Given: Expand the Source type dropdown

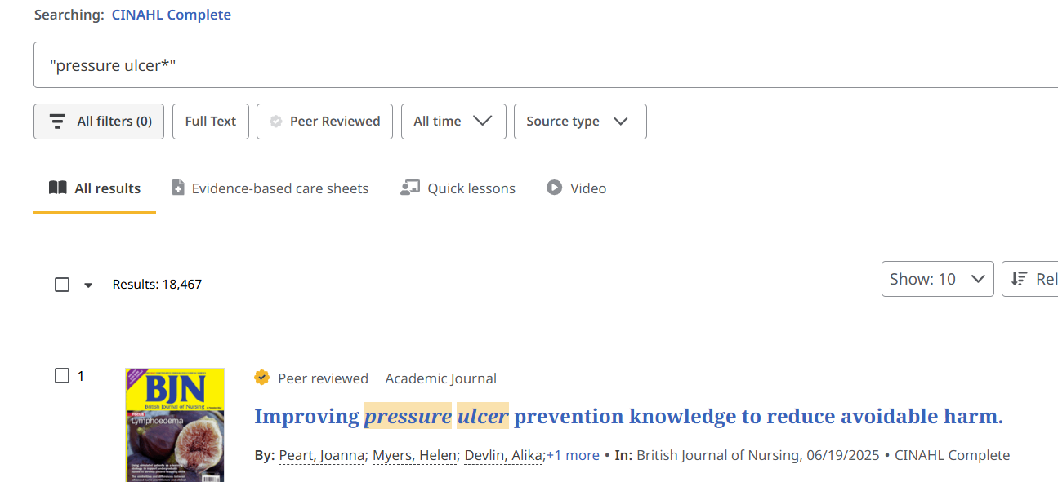Looking at the screenshot, I should coord(580,122).
